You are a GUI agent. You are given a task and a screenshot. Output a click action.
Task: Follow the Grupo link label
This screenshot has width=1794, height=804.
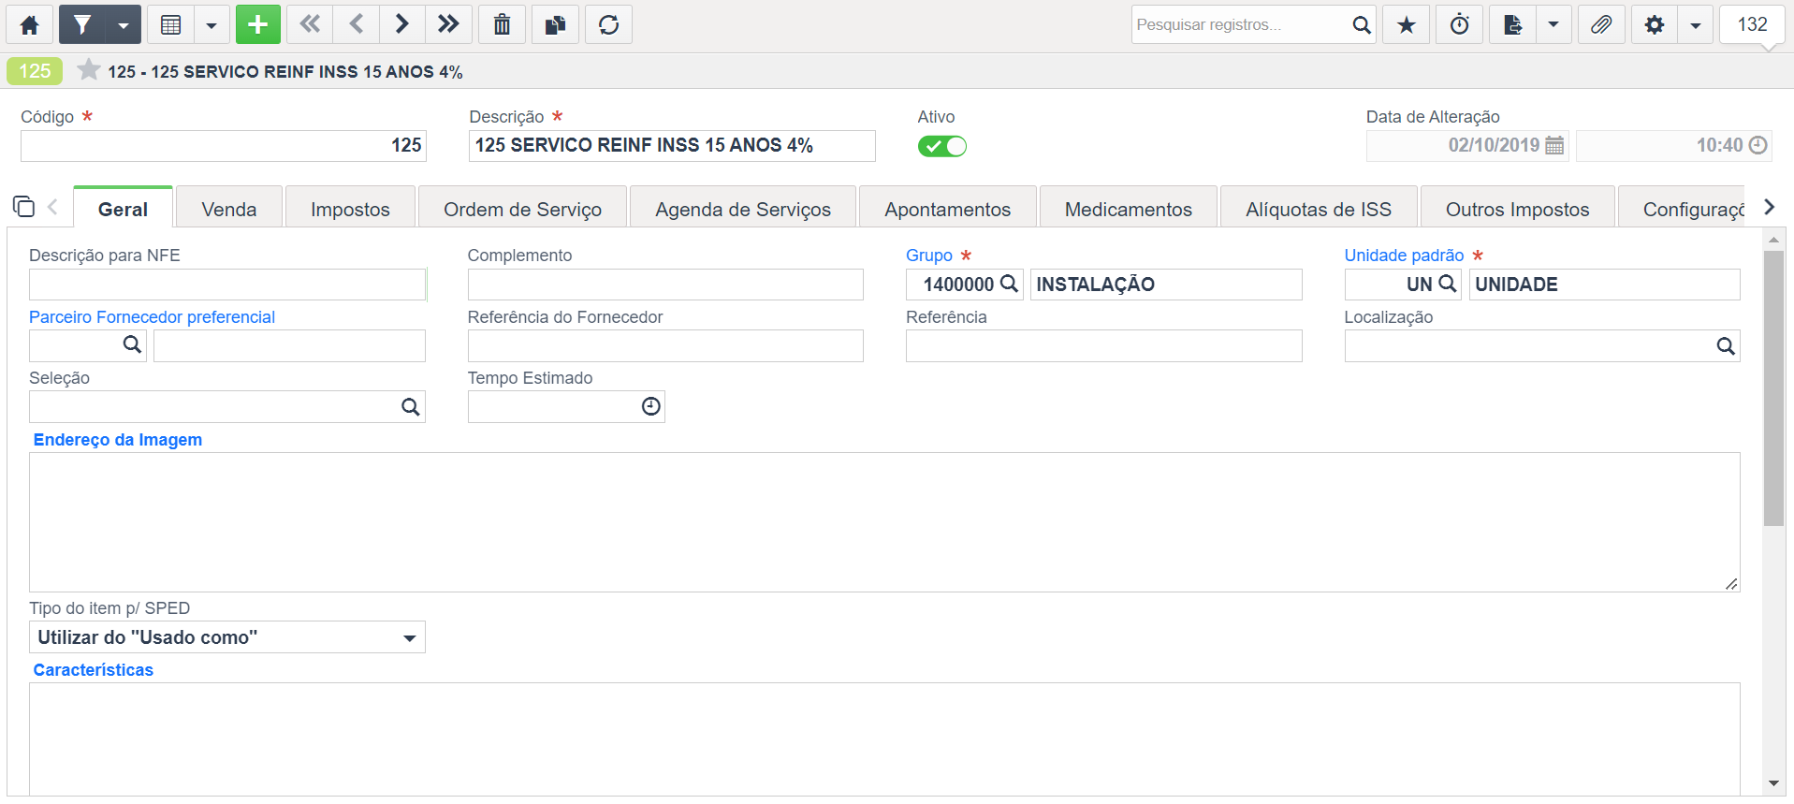929,256
